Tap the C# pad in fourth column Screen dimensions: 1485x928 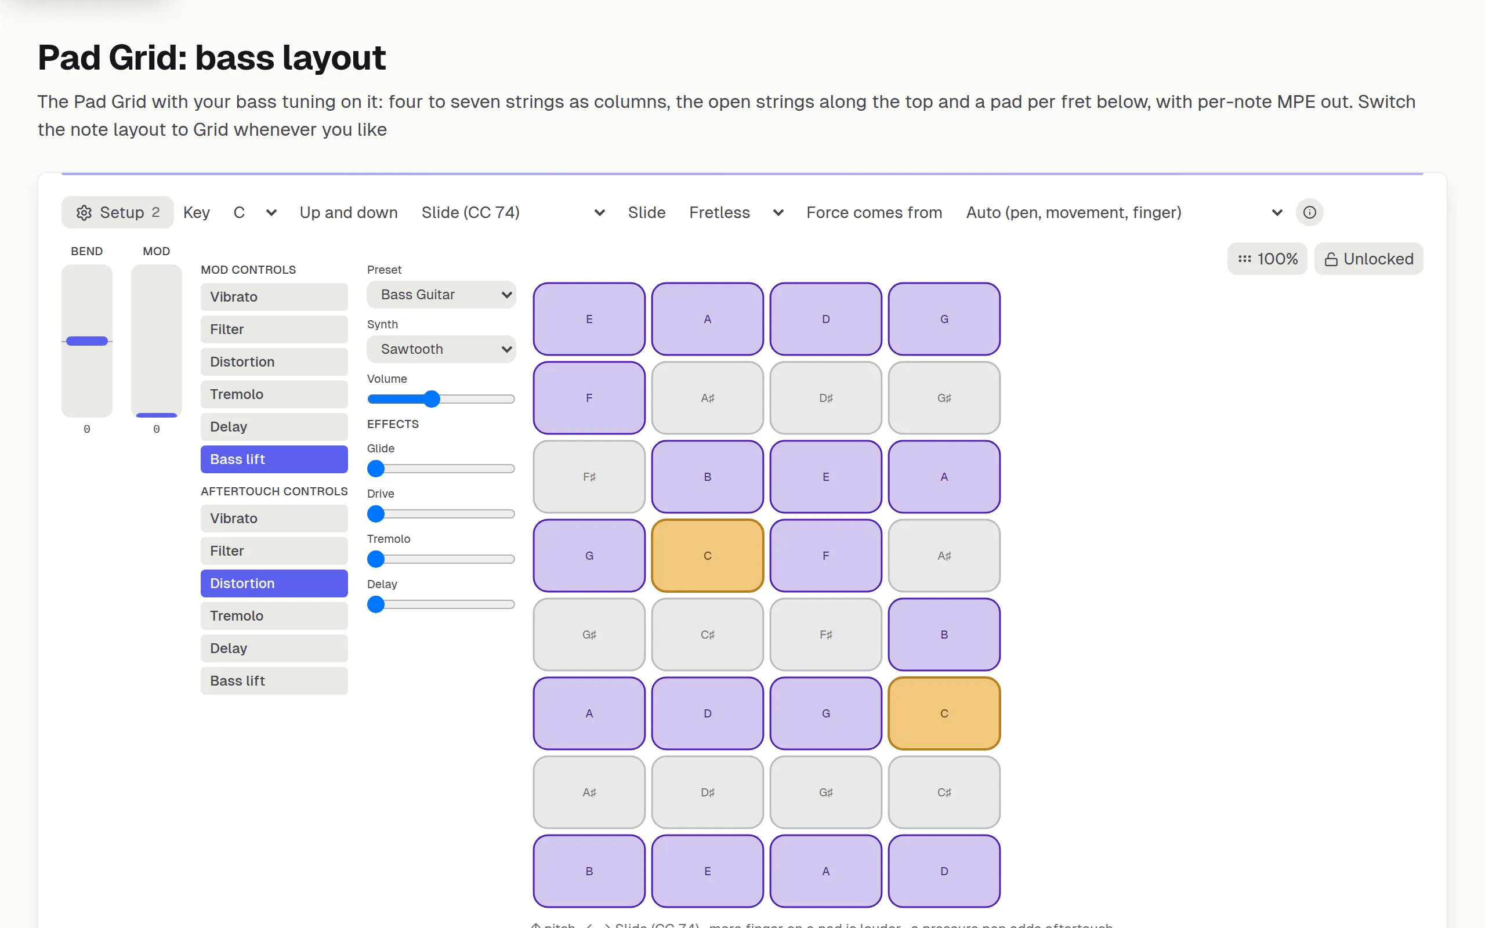click(944, 792)
